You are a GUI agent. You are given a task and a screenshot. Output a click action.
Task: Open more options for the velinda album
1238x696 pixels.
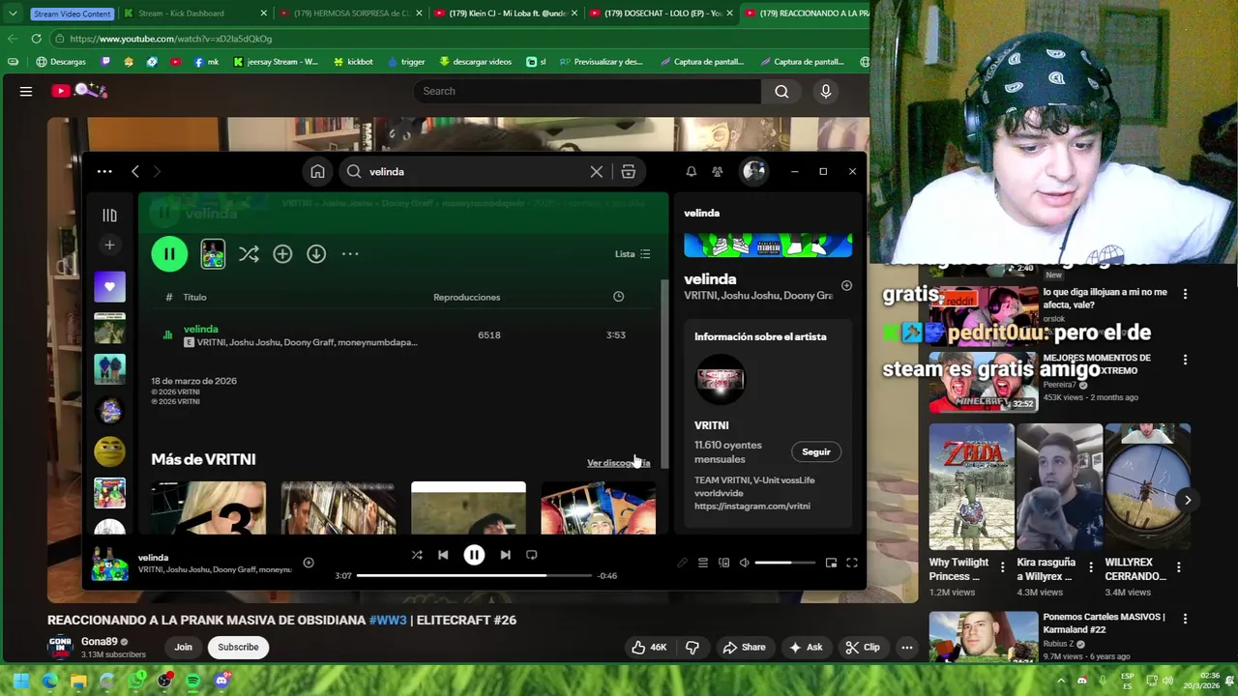350,253
